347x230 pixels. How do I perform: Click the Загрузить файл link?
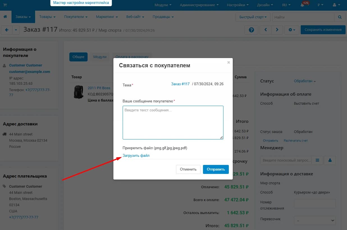coord(136,156)
